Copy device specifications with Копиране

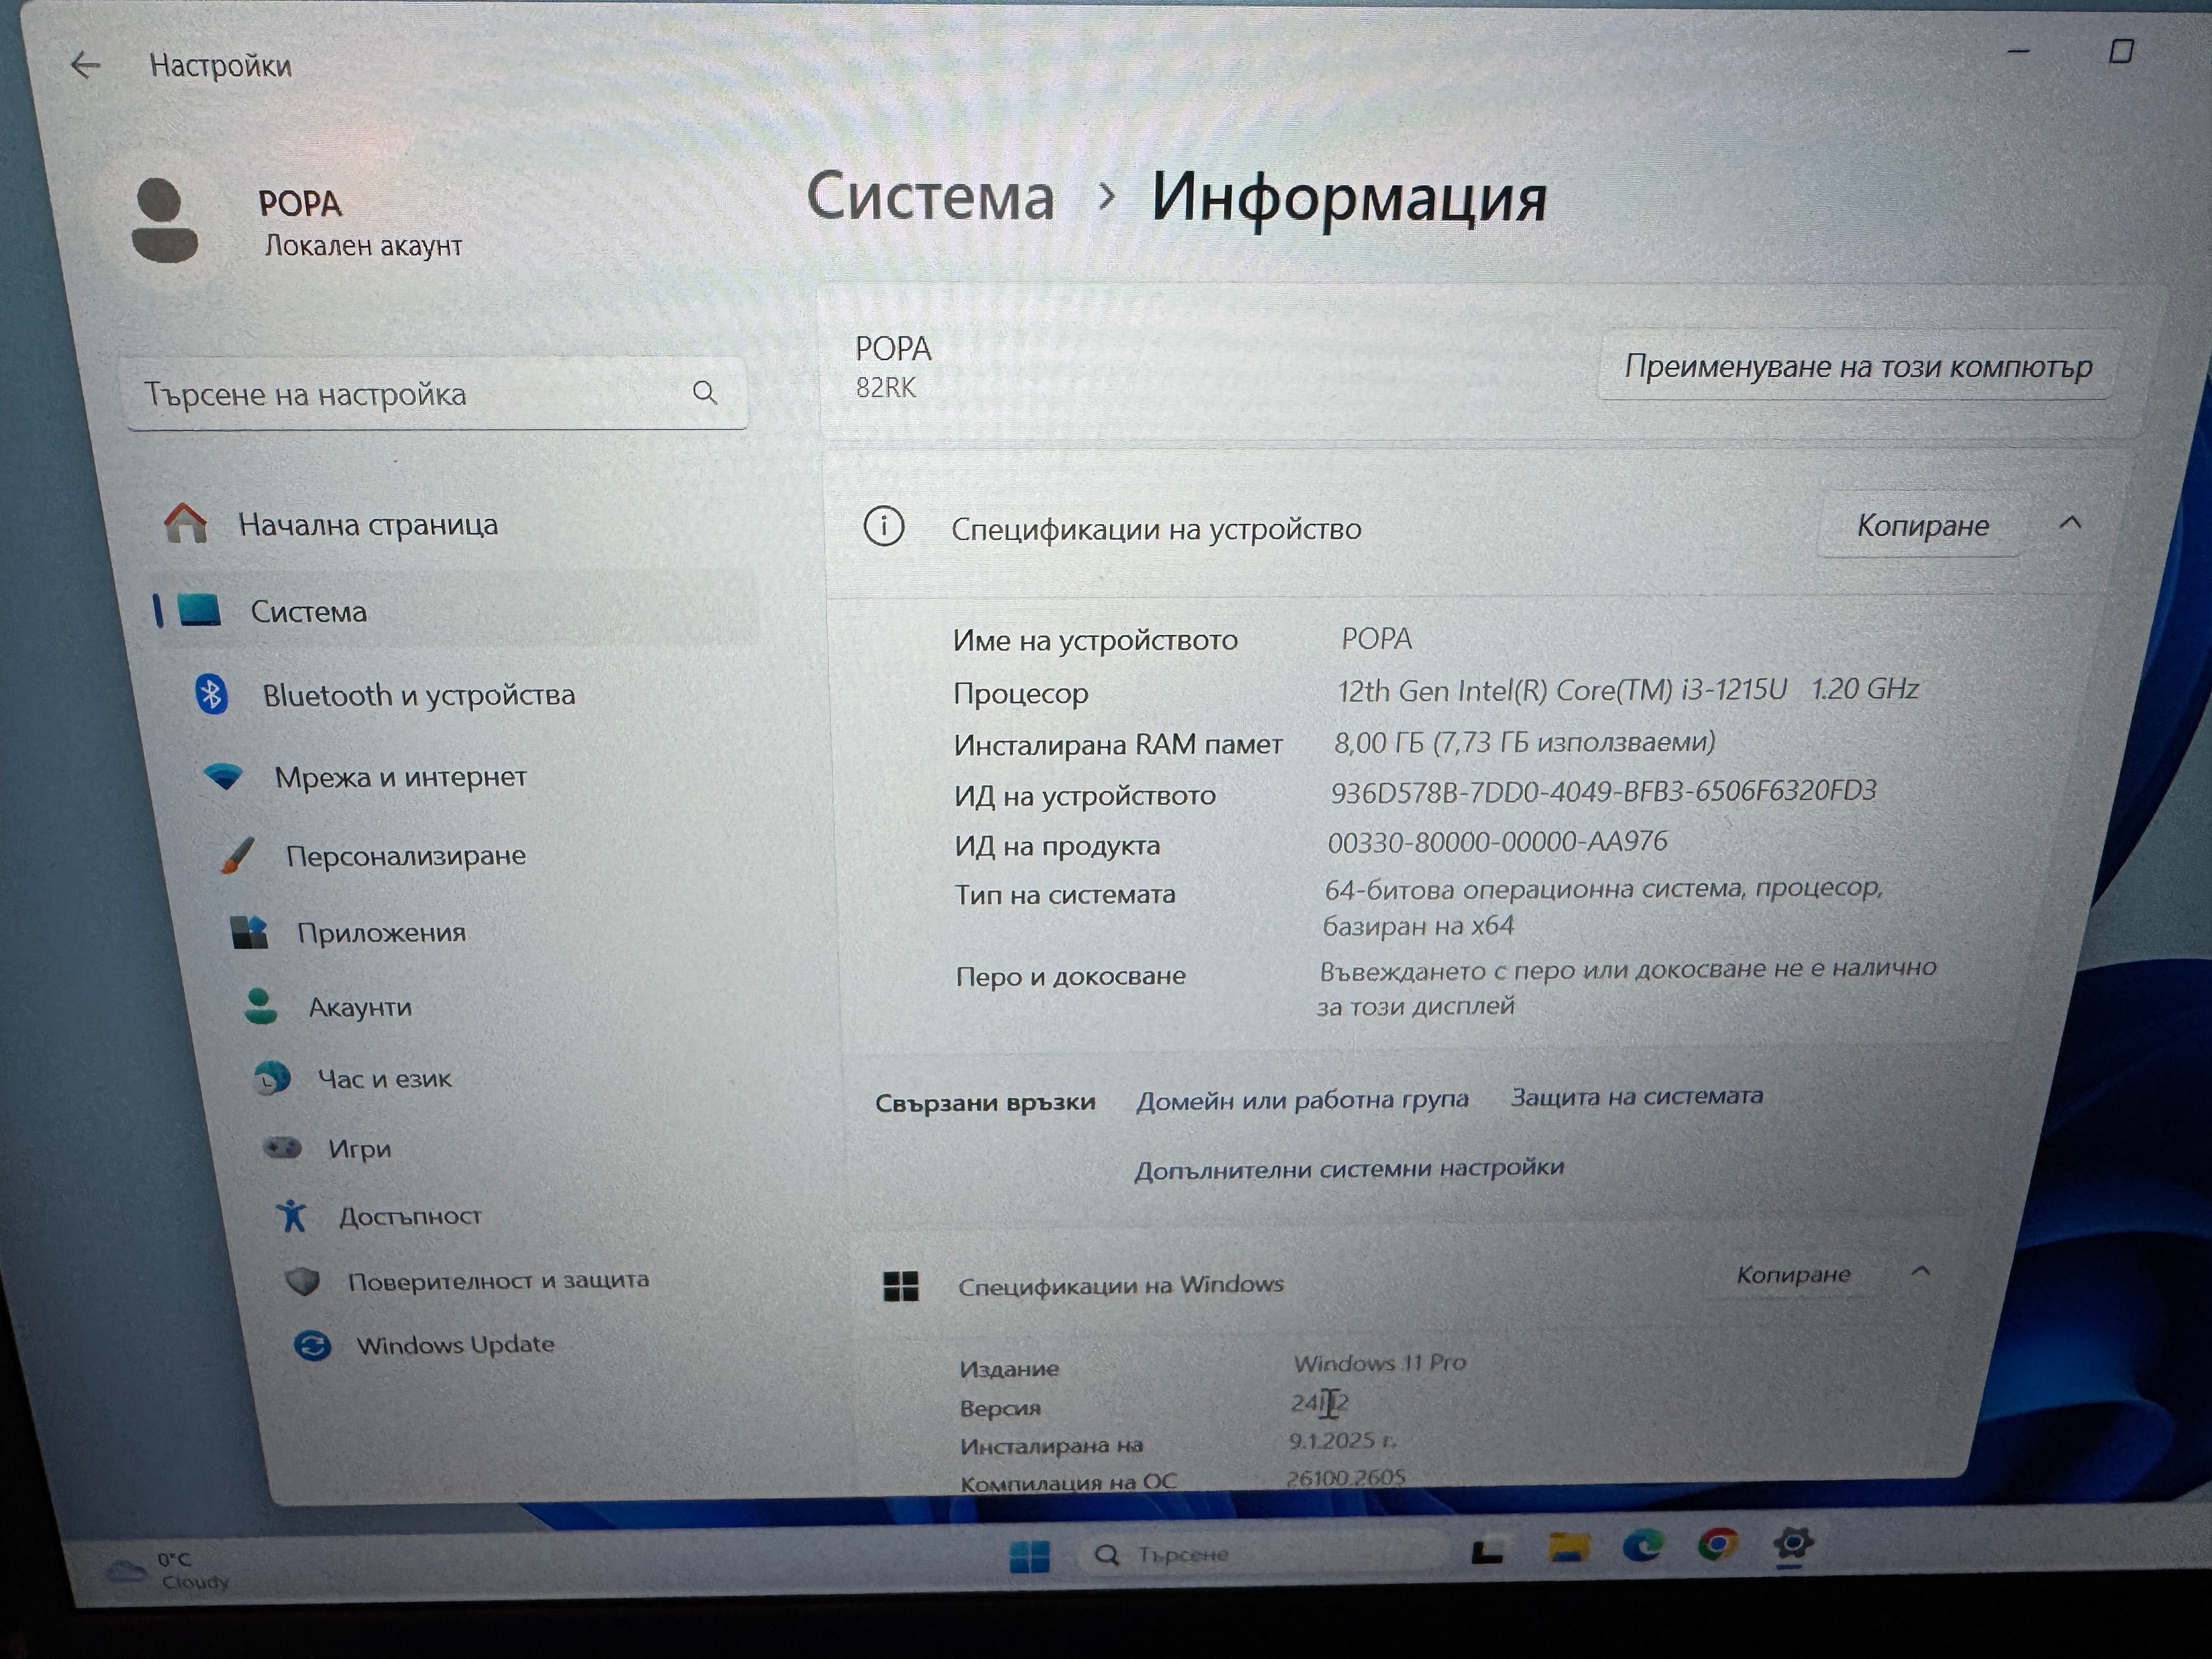[1922, 526]
